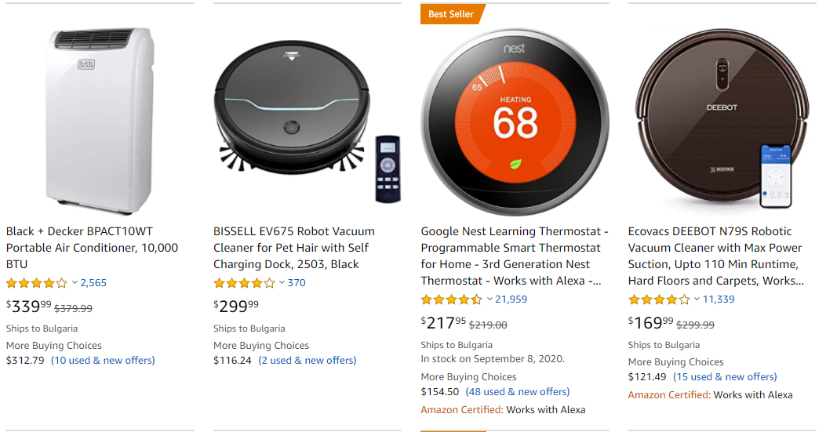This screenshot has width=826, height=432.
Task: Open the 2,565 reviews link
Action: (93, 283)
